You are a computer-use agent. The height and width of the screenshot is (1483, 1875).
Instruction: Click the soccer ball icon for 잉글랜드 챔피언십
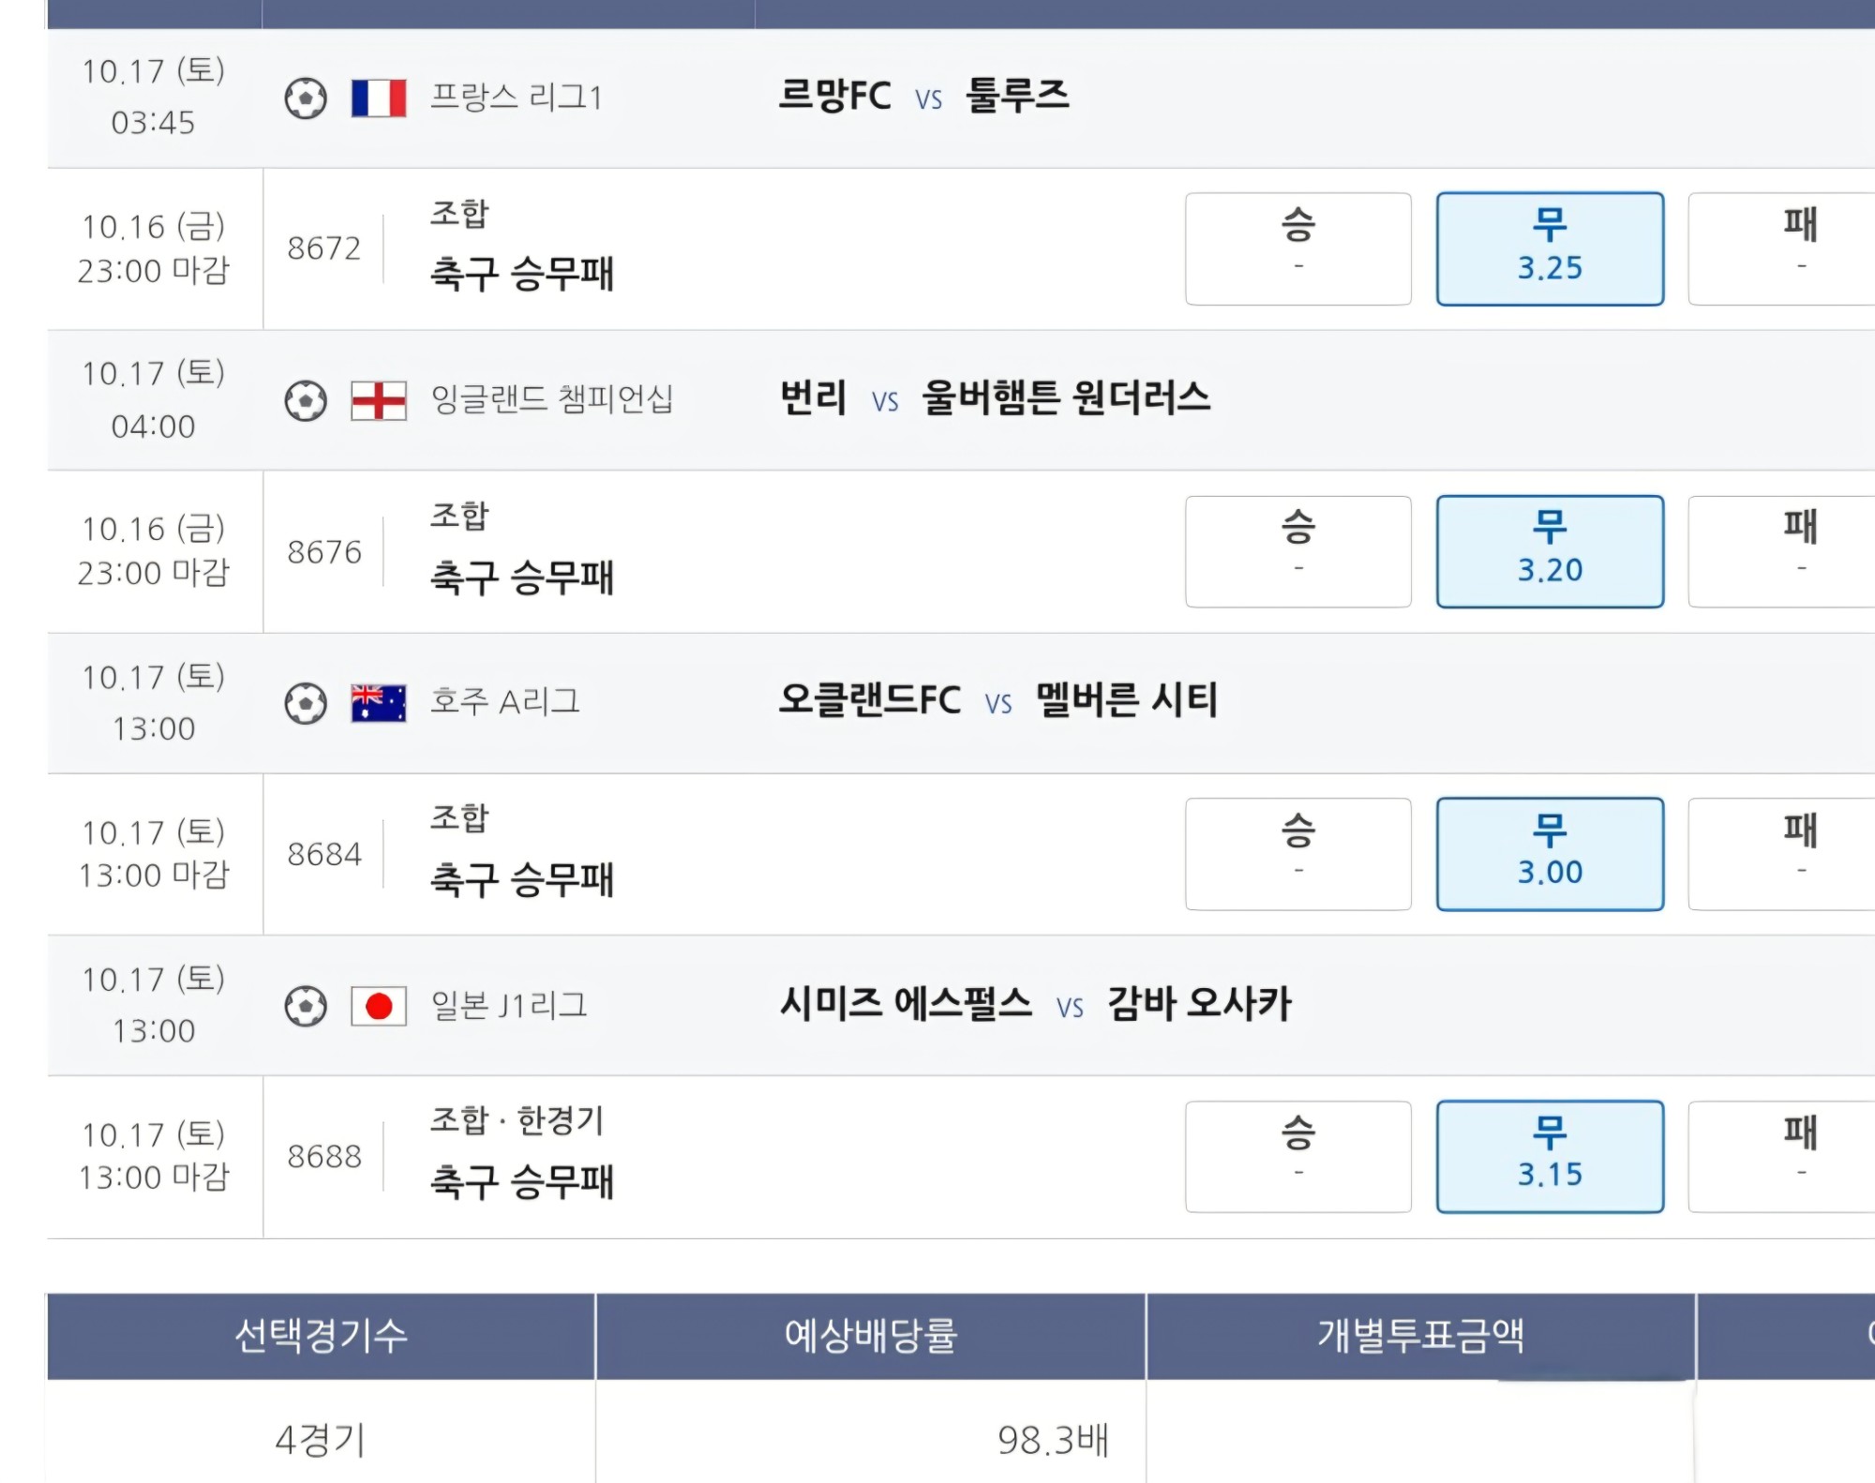point(306,401)
